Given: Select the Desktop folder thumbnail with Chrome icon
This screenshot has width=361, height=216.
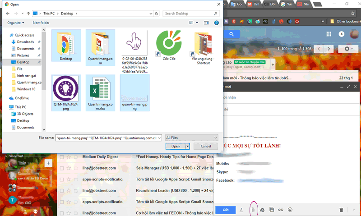Looking at the screenshot, I should click(66, 45).
